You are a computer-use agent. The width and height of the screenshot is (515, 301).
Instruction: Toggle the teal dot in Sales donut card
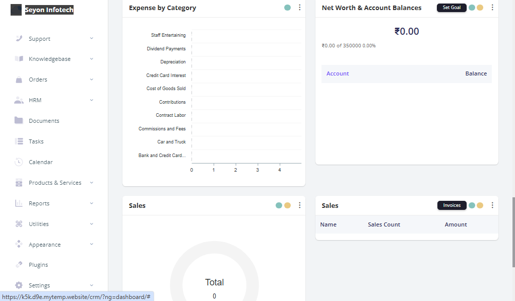tap(279, 205)
